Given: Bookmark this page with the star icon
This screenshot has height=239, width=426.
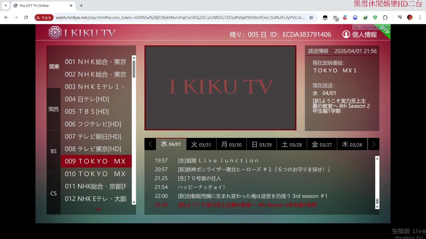Looking at the screenshot, I should (311, 18).
